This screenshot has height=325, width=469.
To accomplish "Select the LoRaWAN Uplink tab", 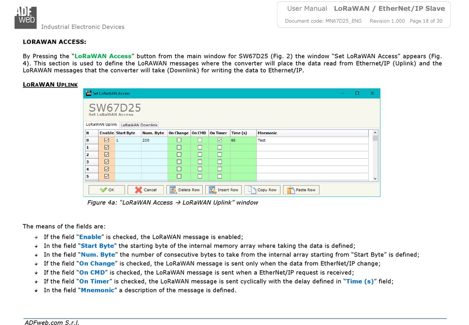I will tap(102, 125).
